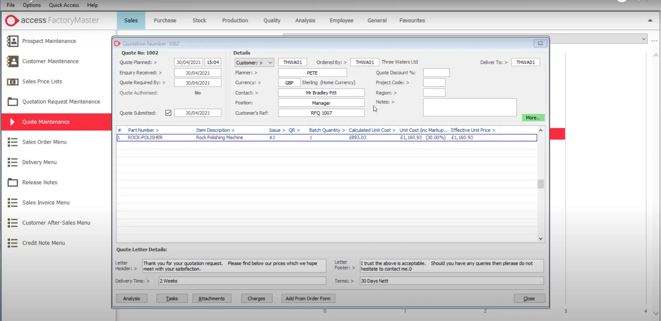661x321 pixels.
Task: Open the Customer dropdown
Action: click(270, 62)
